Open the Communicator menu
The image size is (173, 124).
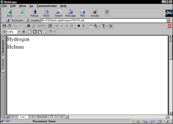click(x=47, y=6)
